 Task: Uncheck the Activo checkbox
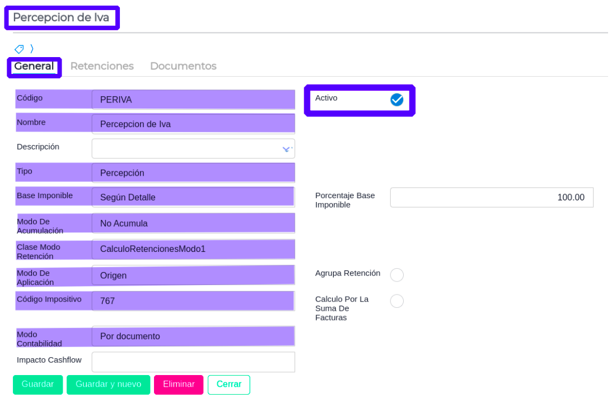pos(396,100)
